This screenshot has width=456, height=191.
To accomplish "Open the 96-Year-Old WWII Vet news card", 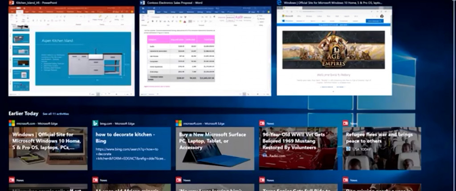I will (x=298, y=149).
